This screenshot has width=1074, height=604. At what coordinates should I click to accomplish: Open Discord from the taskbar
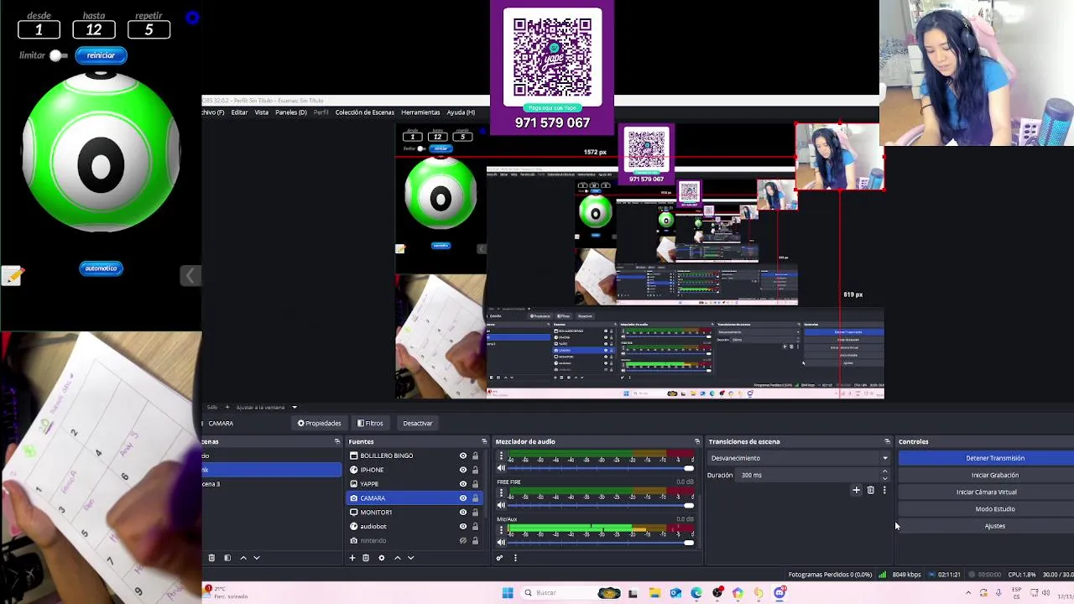[779, 593]
